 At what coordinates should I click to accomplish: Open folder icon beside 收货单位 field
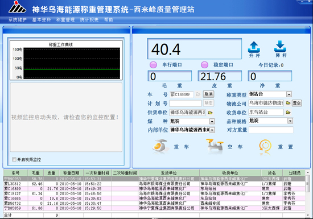click(288, 112)
